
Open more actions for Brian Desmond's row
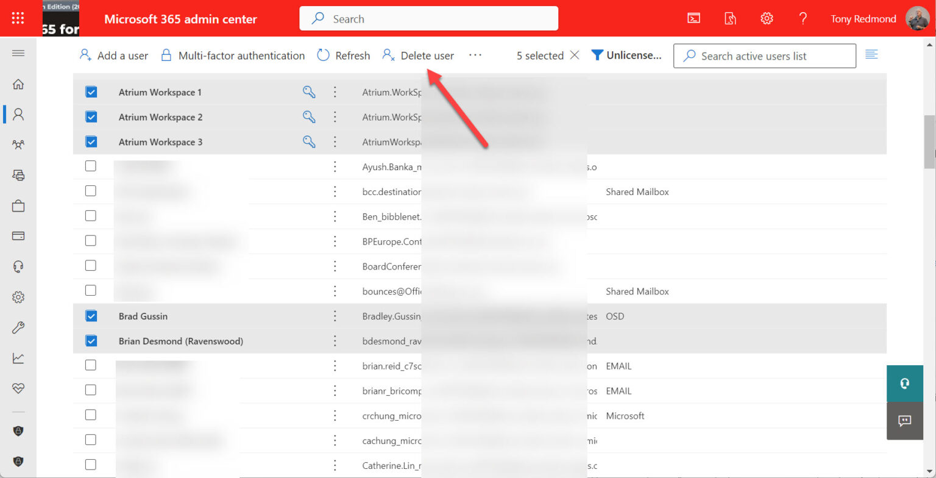click(335, 341)
